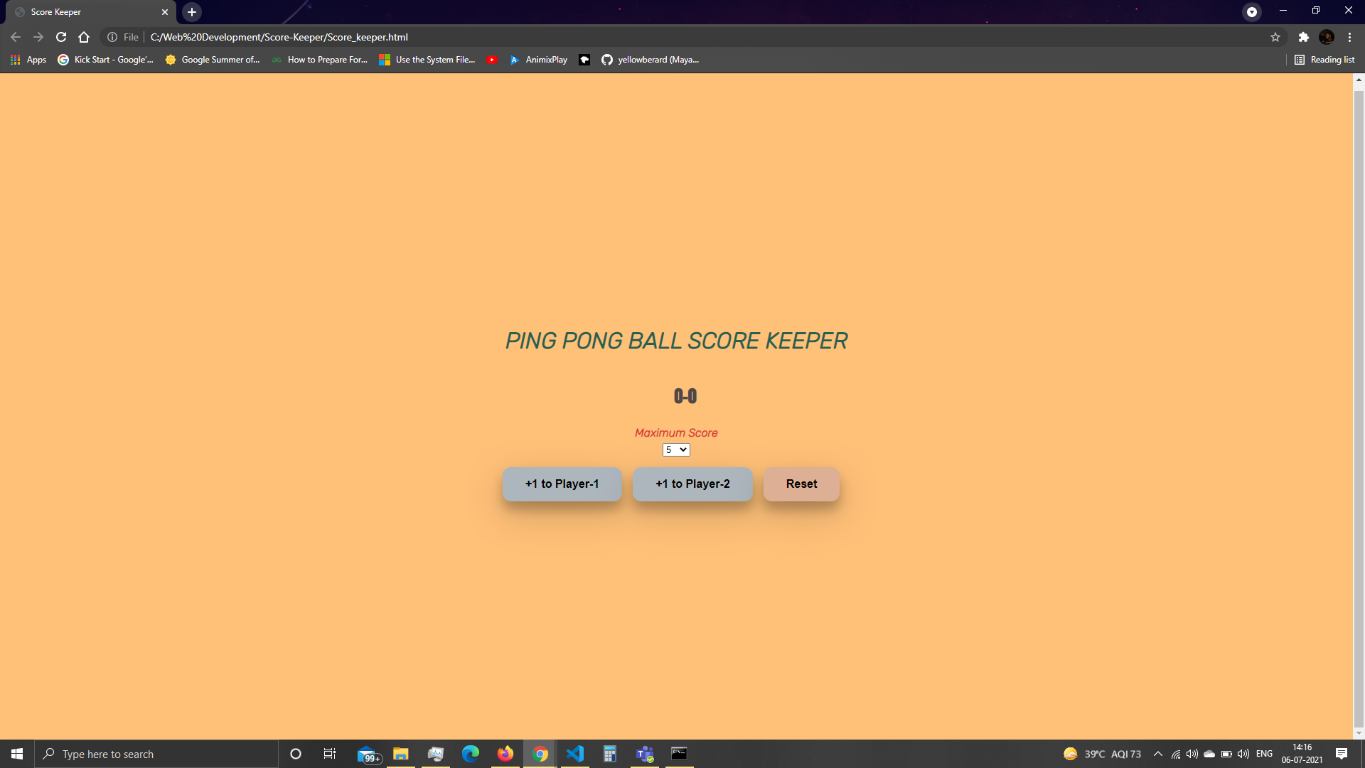View site information icon
Screen dimensions: 1365x768
tap(112, 37)
